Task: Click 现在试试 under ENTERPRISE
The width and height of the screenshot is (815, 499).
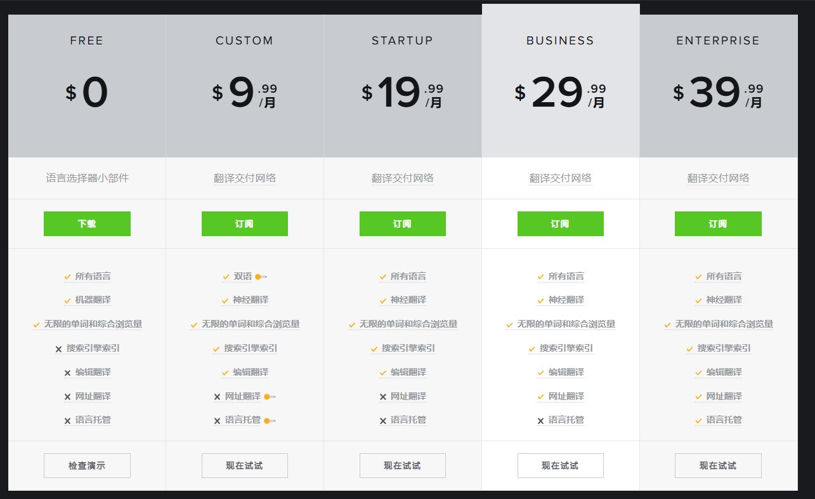Action: tap(718, 465)
